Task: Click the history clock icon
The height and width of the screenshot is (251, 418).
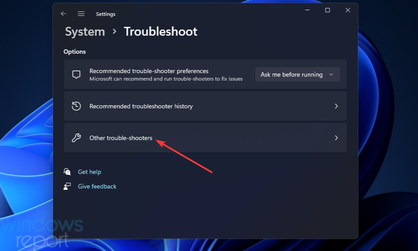Action: click(x=76, y=106)
